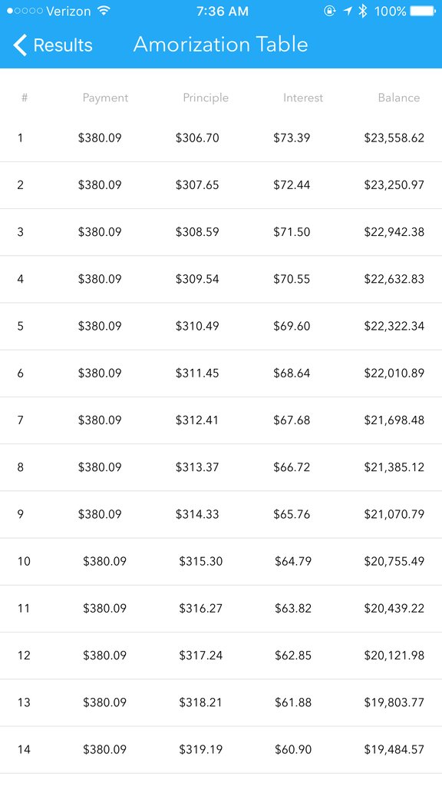Viewport: 442px width, 787px height.
Task: Select payment row number 12
Action: point(221,656)
